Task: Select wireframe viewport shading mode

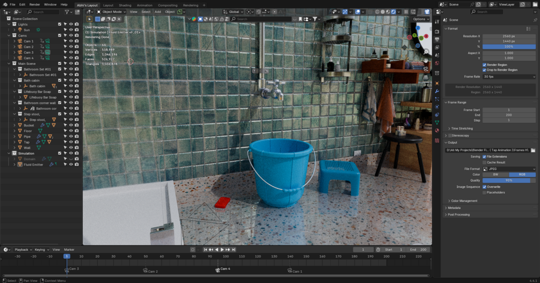Action: click(377, 12)
